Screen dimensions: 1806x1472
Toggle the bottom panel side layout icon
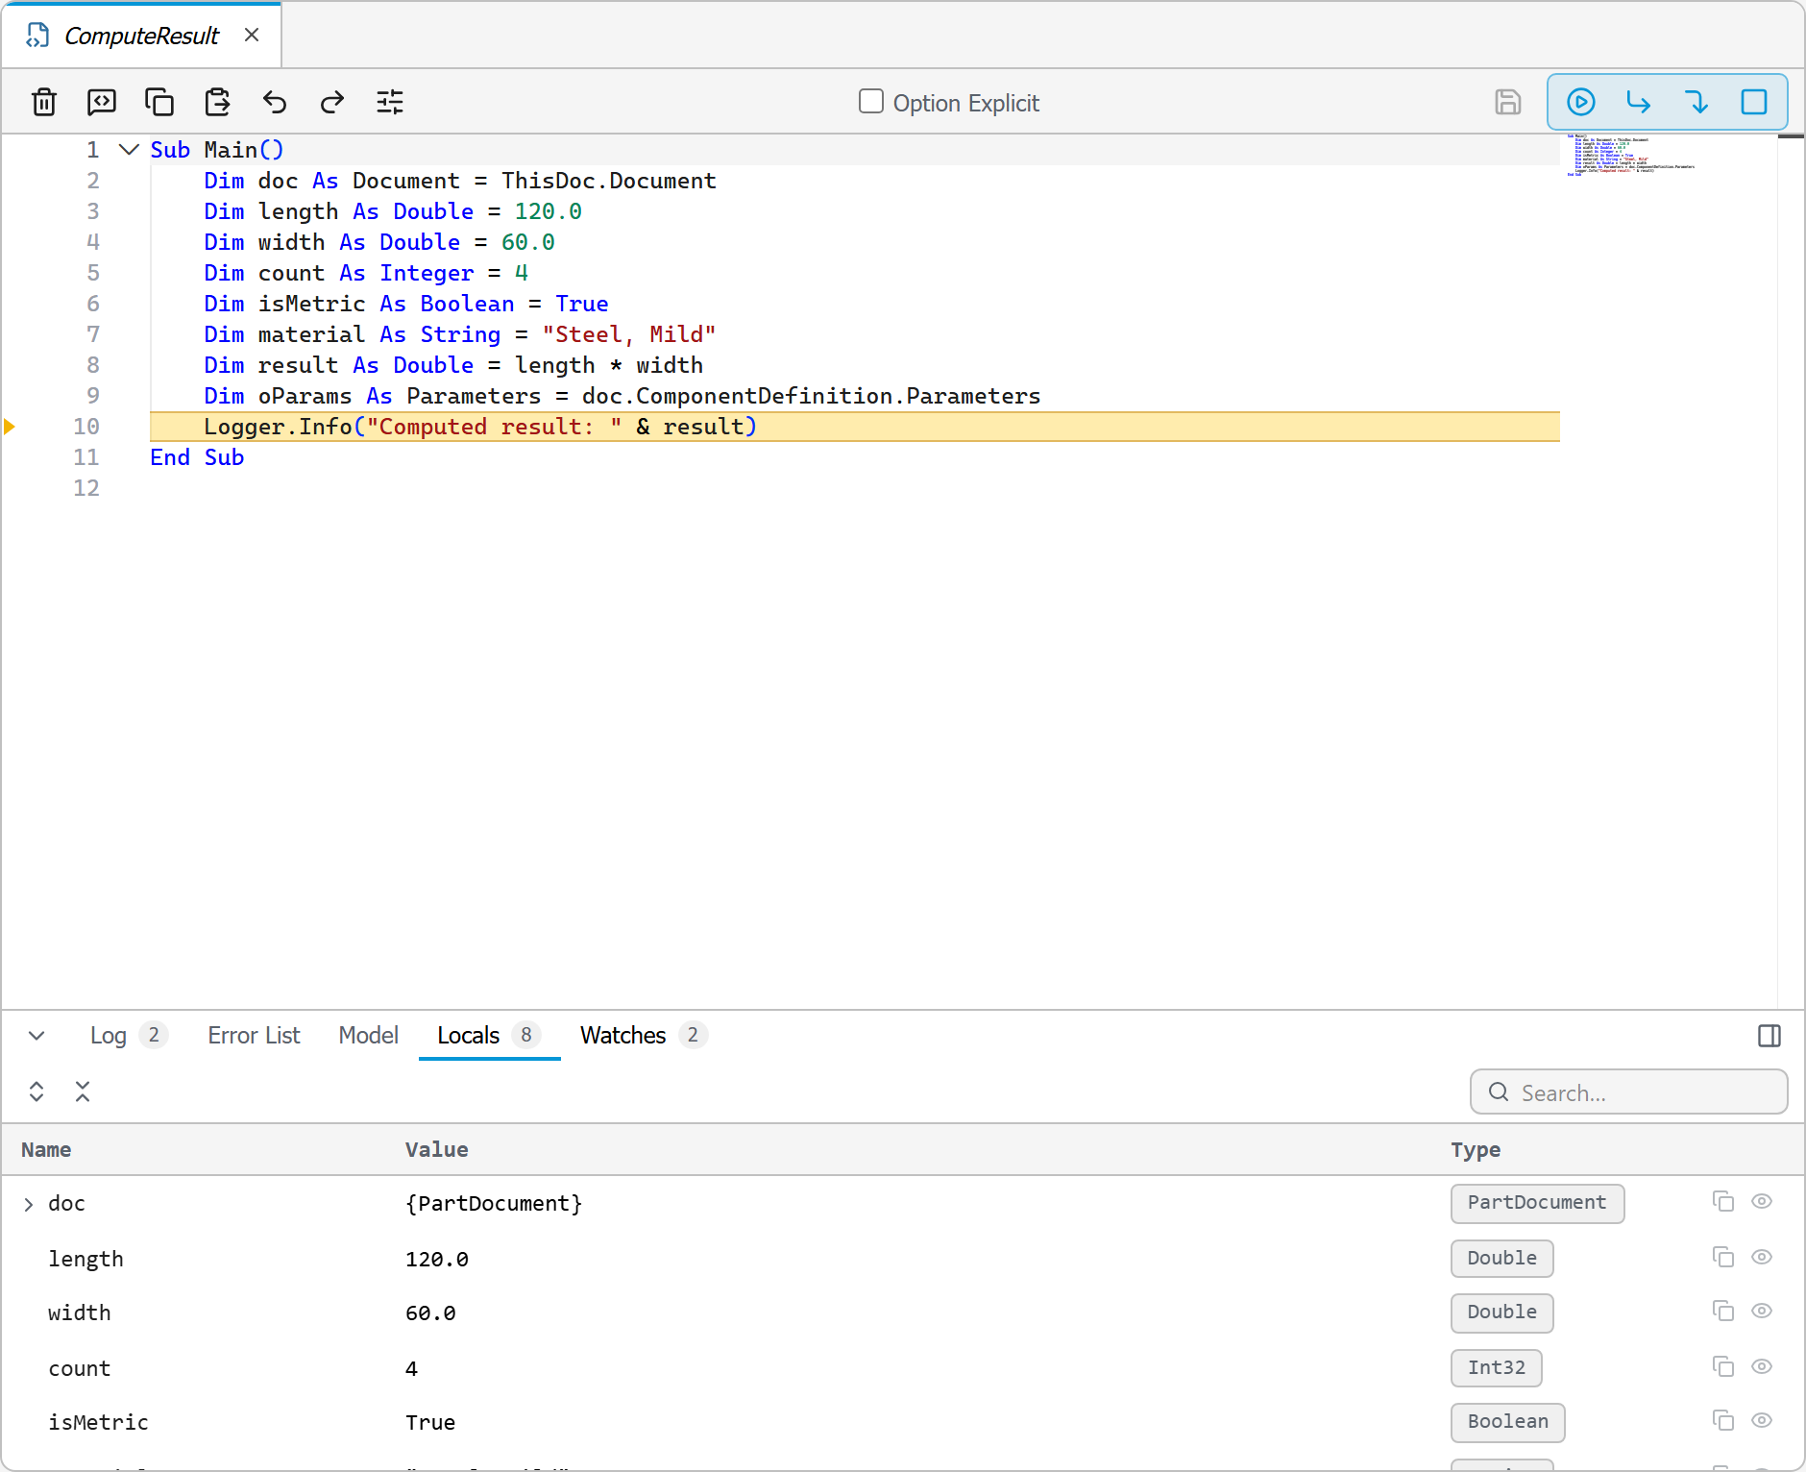click(1769, 1036)
